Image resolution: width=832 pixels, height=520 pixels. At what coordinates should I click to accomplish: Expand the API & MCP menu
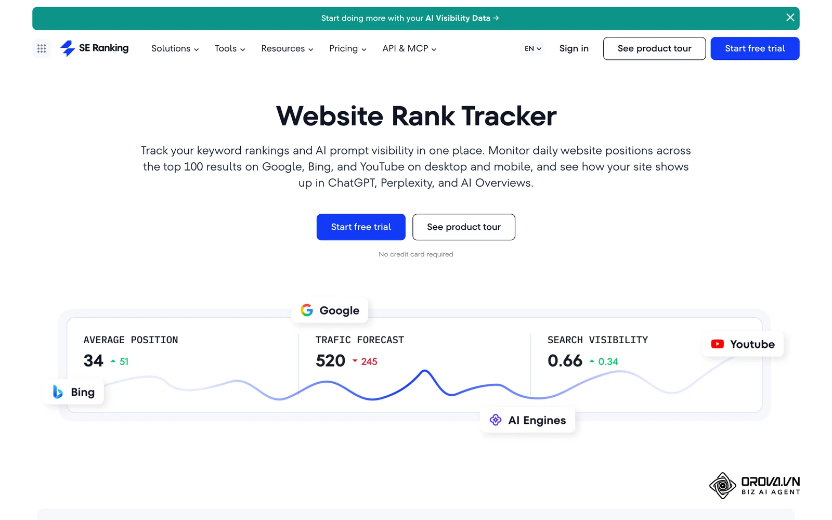coord(409,48)
